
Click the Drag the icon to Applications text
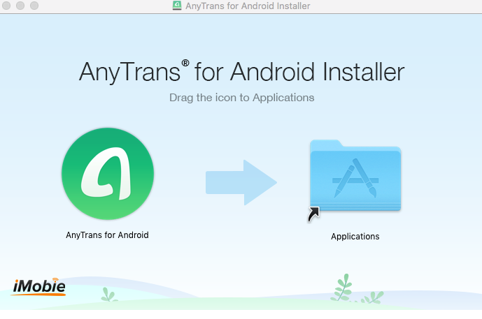click(241, 98)
